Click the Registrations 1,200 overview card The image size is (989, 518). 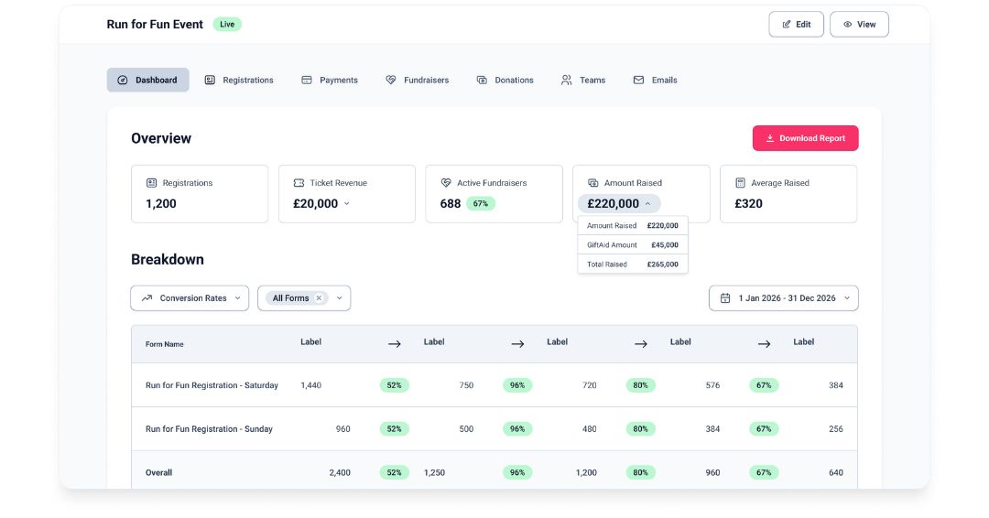click(x=200, y=194)
